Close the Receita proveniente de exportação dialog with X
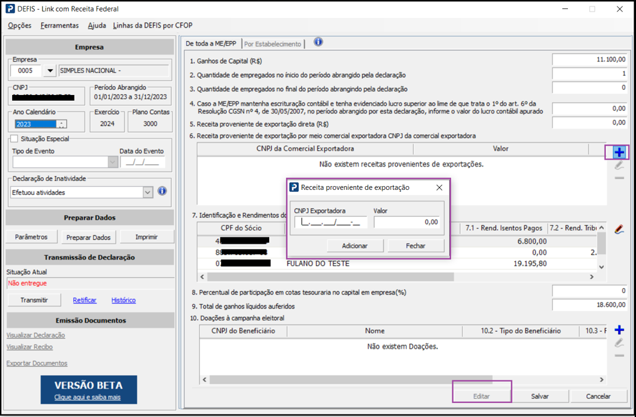Image resolution: width=636 pixels, height=417 pixels. tap(439, 187)
